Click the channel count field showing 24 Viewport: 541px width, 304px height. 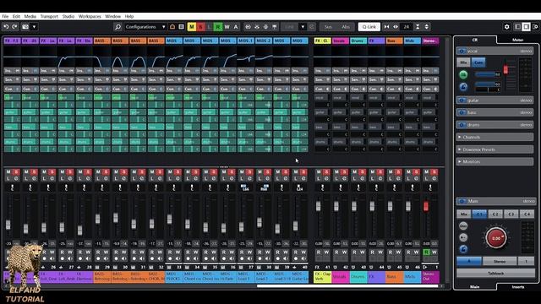(407, 26)
